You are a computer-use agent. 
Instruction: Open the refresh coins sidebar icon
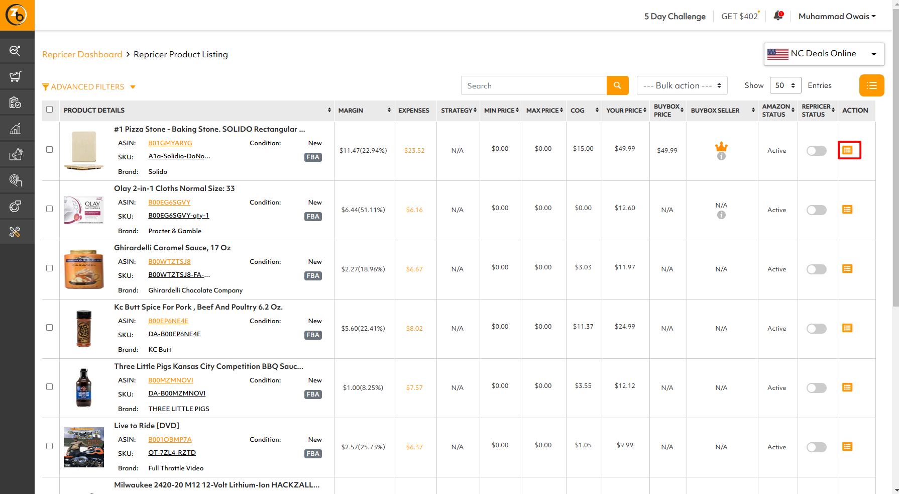[x=16, y=206]
